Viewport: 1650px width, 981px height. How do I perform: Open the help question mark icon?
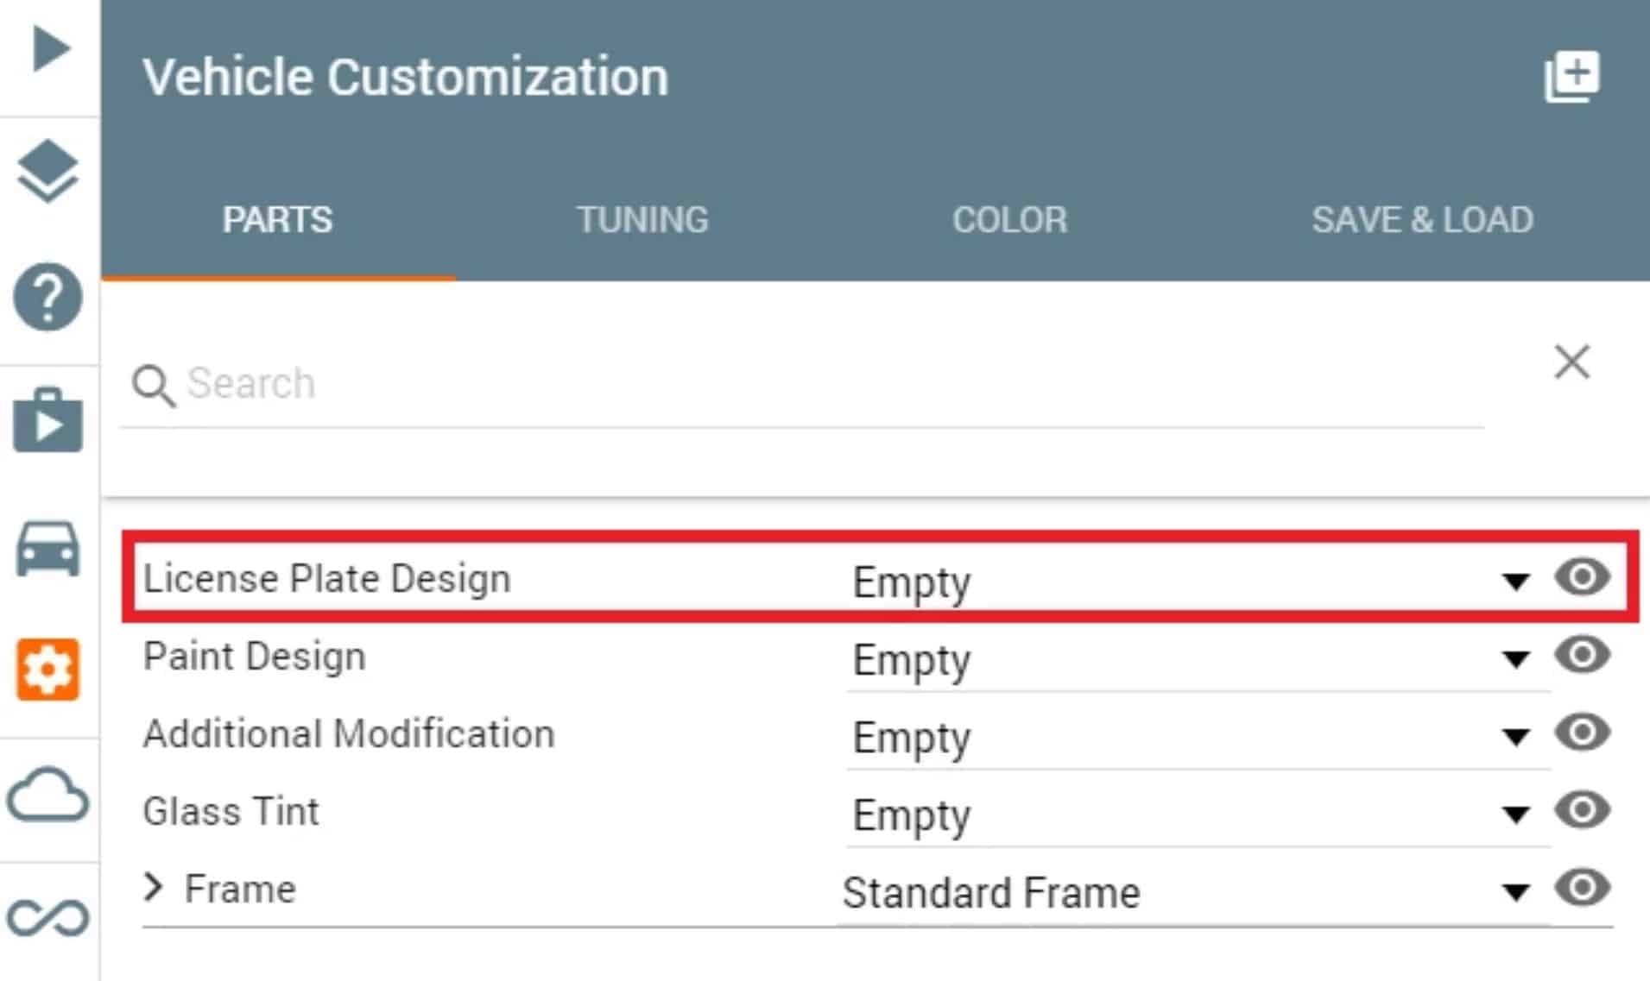click(48, 298)
